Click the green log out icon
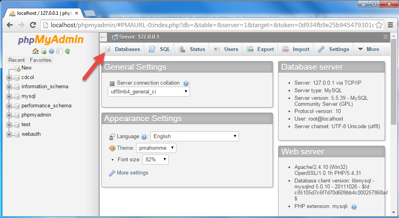This screenshot has width=399, height=218. click(43, 51)
